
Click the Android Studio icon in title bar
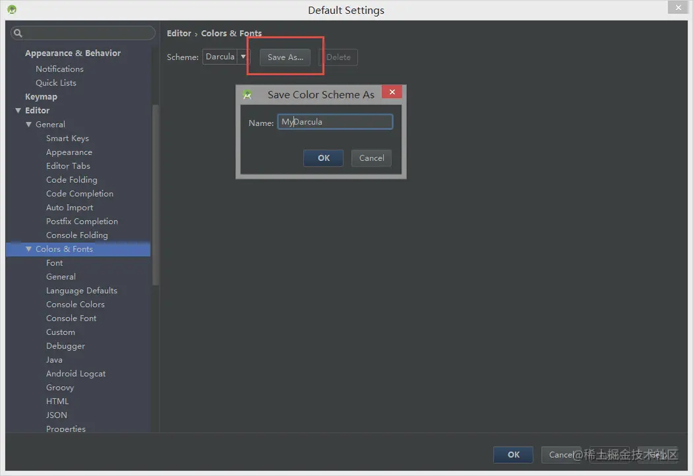[x=12, y=9]
